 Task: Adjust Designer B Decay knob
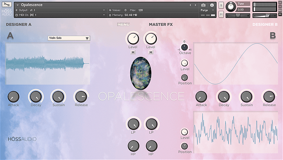pyautogui.click(x=224, y=97)
